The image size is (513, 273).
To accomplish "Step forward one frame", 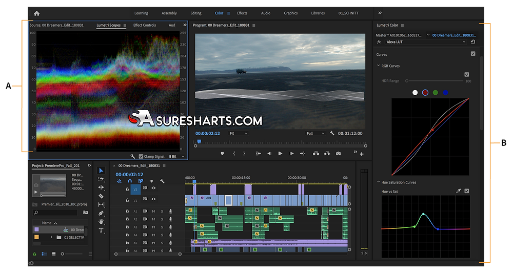I will click(291, 154).
